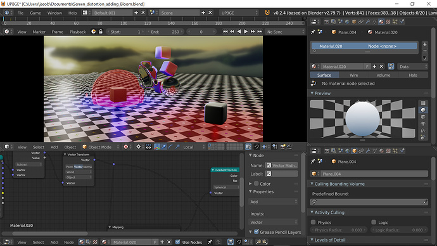
Task: Open the material Data link dropdown
Action: (x=413, y=67)
